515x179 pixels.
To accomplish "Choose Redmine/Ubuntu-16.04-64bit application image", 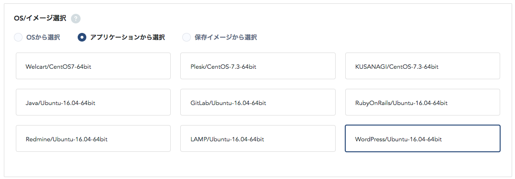I will tap(94, 138).
